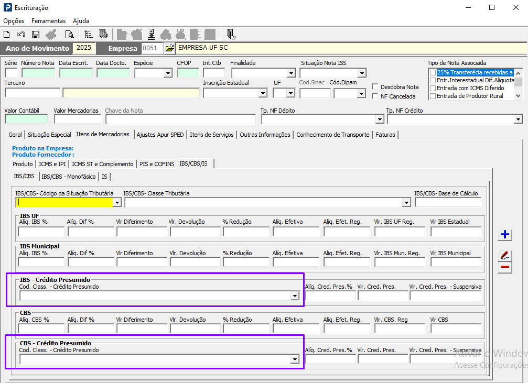Image resolution: width=528 pixels, height=383 pixels.
Task: Click the magnifier search document icon
Action: [69, 35]
